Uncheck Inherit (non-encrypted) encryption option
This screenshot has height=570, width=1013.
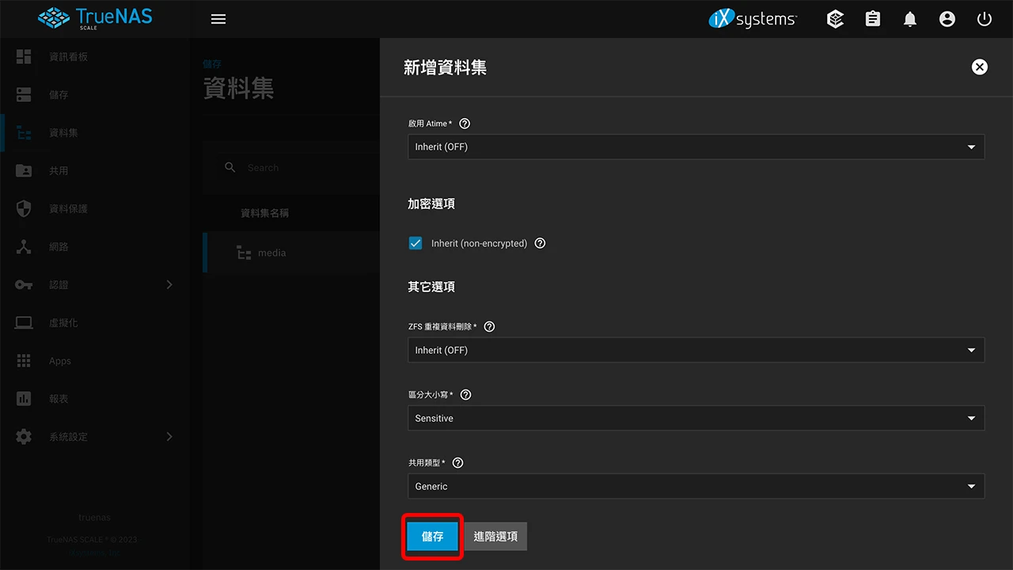tap(415, 243)
